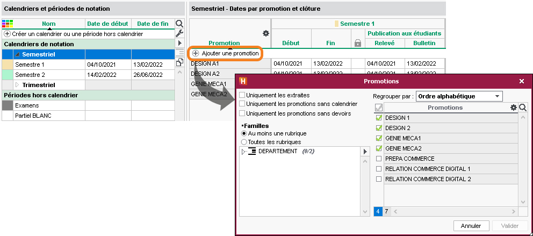
Task: Click Semestre 2 green colour swatch
Action: (7, 75)
